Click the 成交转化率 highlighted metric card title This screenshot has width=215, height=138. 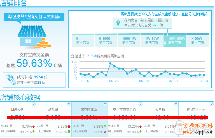89,109
